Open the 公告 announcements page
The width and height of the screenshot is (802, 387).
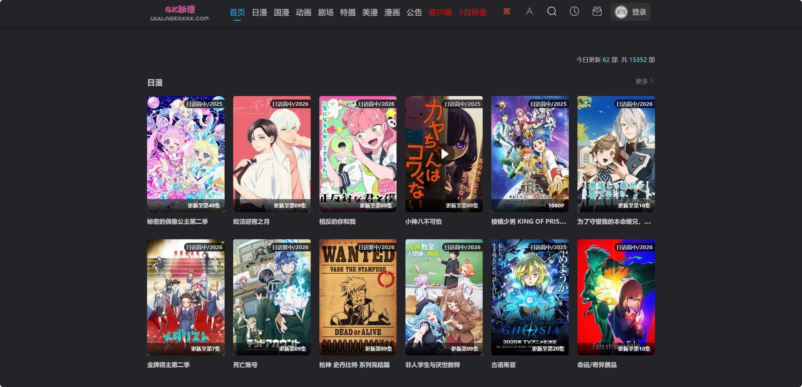click(x=414, y=12)
